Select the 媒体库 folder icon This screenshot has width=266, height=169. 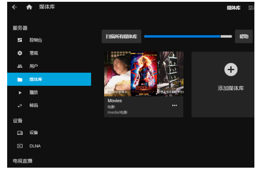(x=20, y=80)
